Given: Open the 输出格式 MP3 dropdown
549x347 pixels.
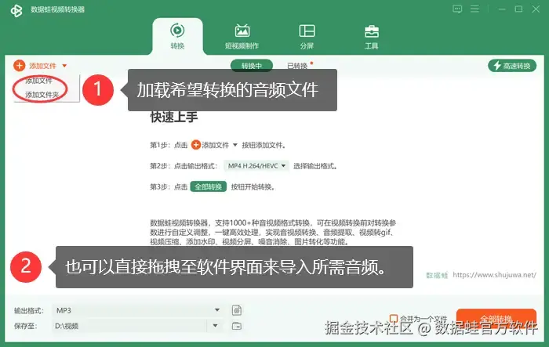Looking at the screenshot, I should click(137, 310).
